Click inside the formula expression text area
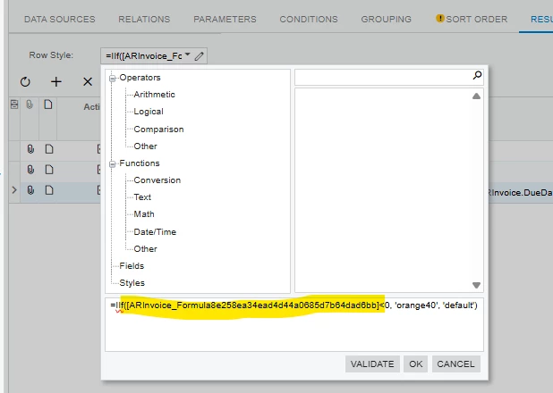This screenshot has height=393, width=553. click(x=294, y=324)
